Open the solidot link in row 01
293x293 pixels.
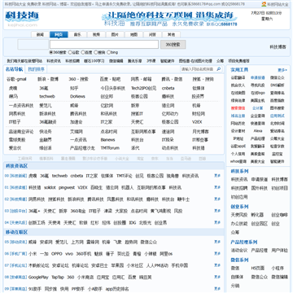[x=50, y=187]
